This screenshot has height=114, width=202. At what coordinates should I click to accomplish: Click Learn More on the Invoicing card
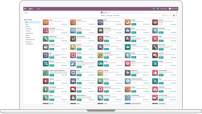pyautogui.click(x=91, y=24)
